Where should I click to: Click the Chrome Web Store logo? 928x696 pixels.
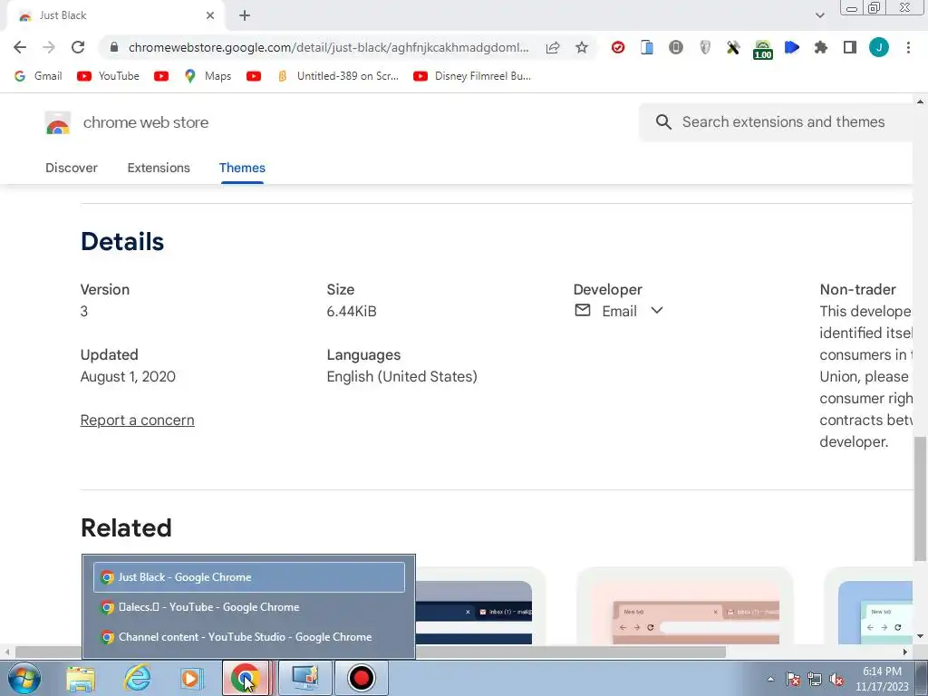click(x=57, y=123)
